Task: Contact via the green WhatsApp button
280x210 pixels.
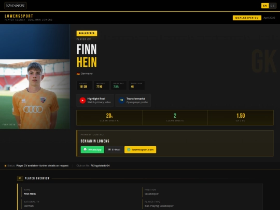Action: (x=92, y=150)
